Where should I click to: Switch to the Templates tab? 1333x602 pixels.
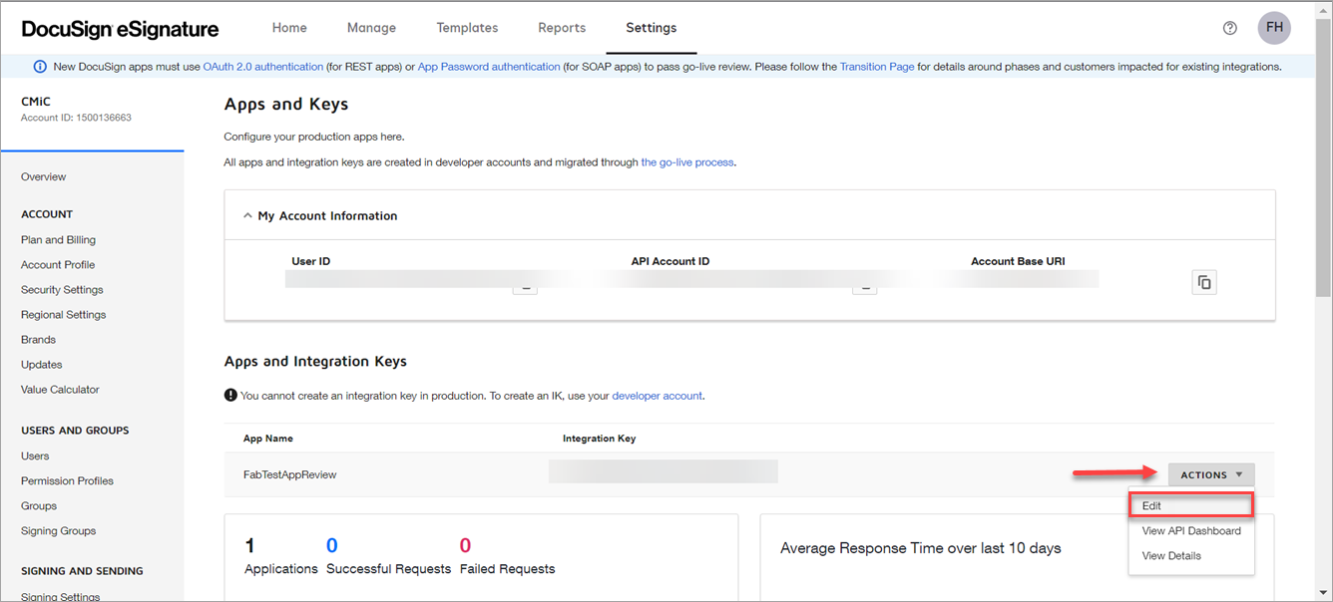[467, 28]
